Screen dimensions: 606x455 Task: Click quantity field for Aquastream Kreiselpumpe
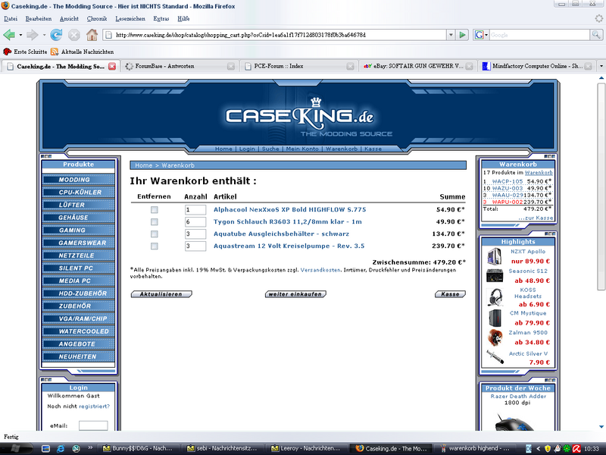click(195, 246)
